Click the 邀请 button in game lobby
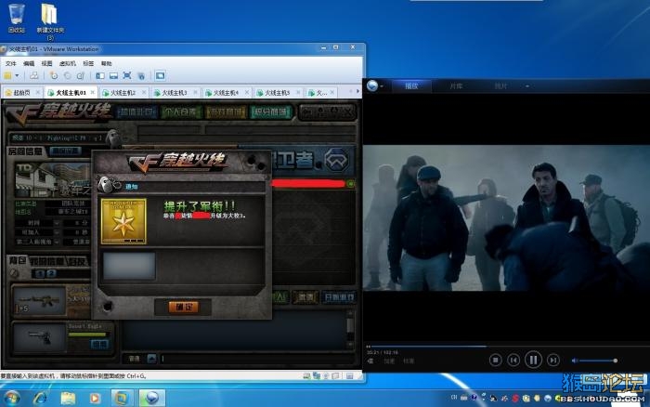The image size is (650, 407). pyautogui.click(x=305, y=297)
